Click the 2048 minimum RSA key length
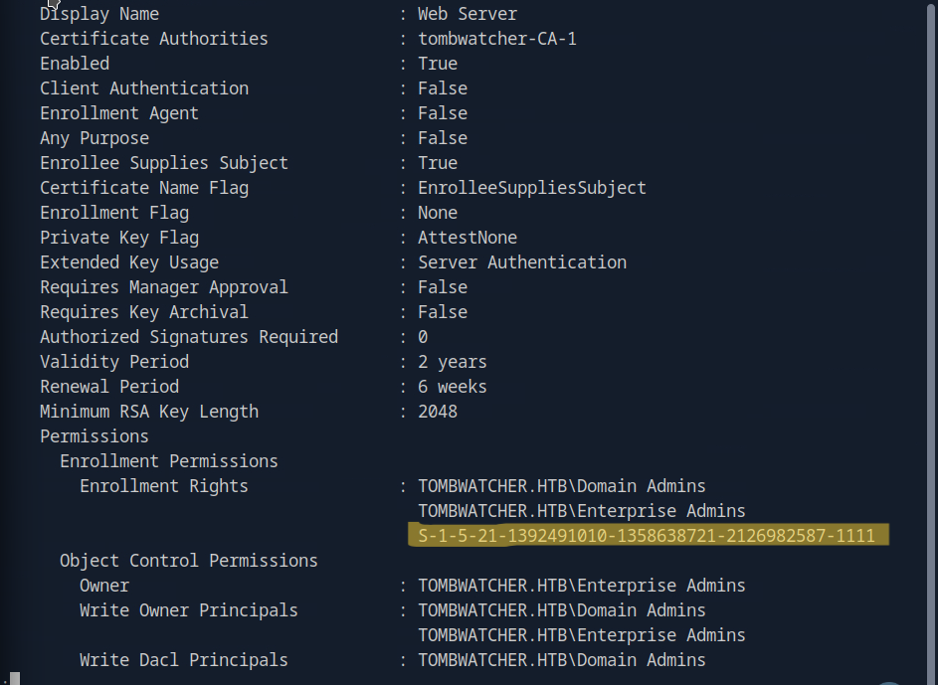Image resolution: width=938 pixels, height=685 pixels. pyautogui.click(x=437, y=412)
